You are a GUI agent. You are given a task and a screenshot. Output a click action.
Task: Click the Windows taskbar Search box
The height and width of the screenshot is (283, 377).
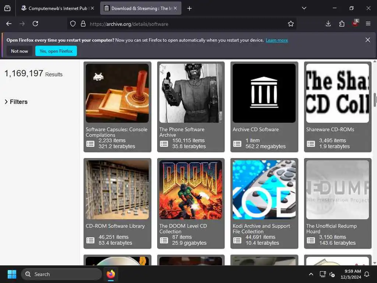pyautogui.click(x=61, y=274)
